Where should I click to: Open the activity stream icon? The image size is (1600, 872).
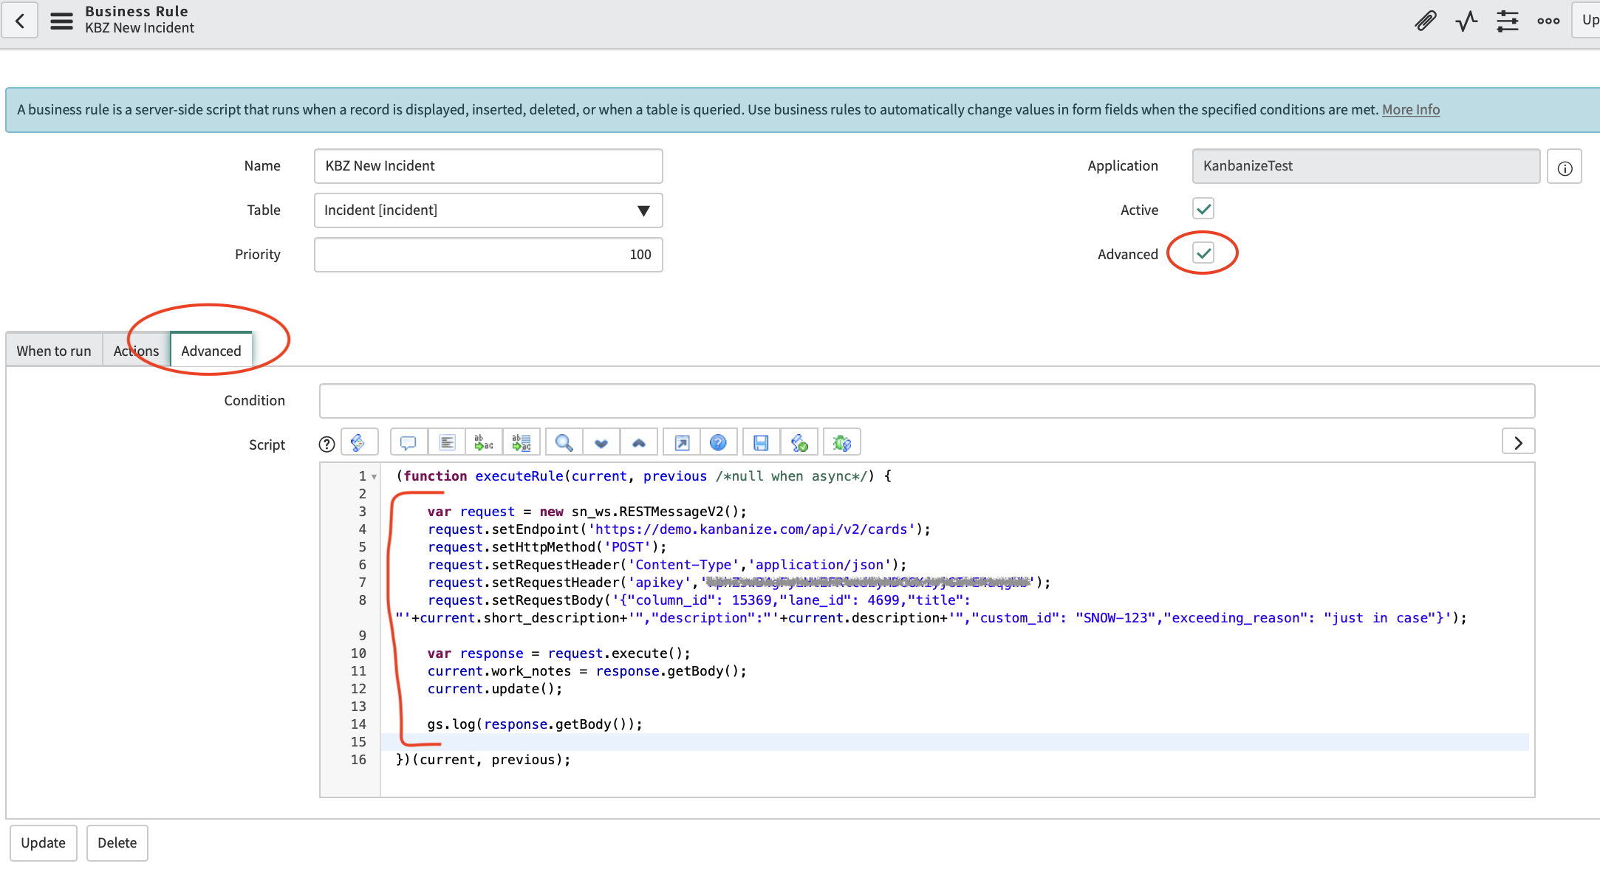click(x=1466, y=21)
